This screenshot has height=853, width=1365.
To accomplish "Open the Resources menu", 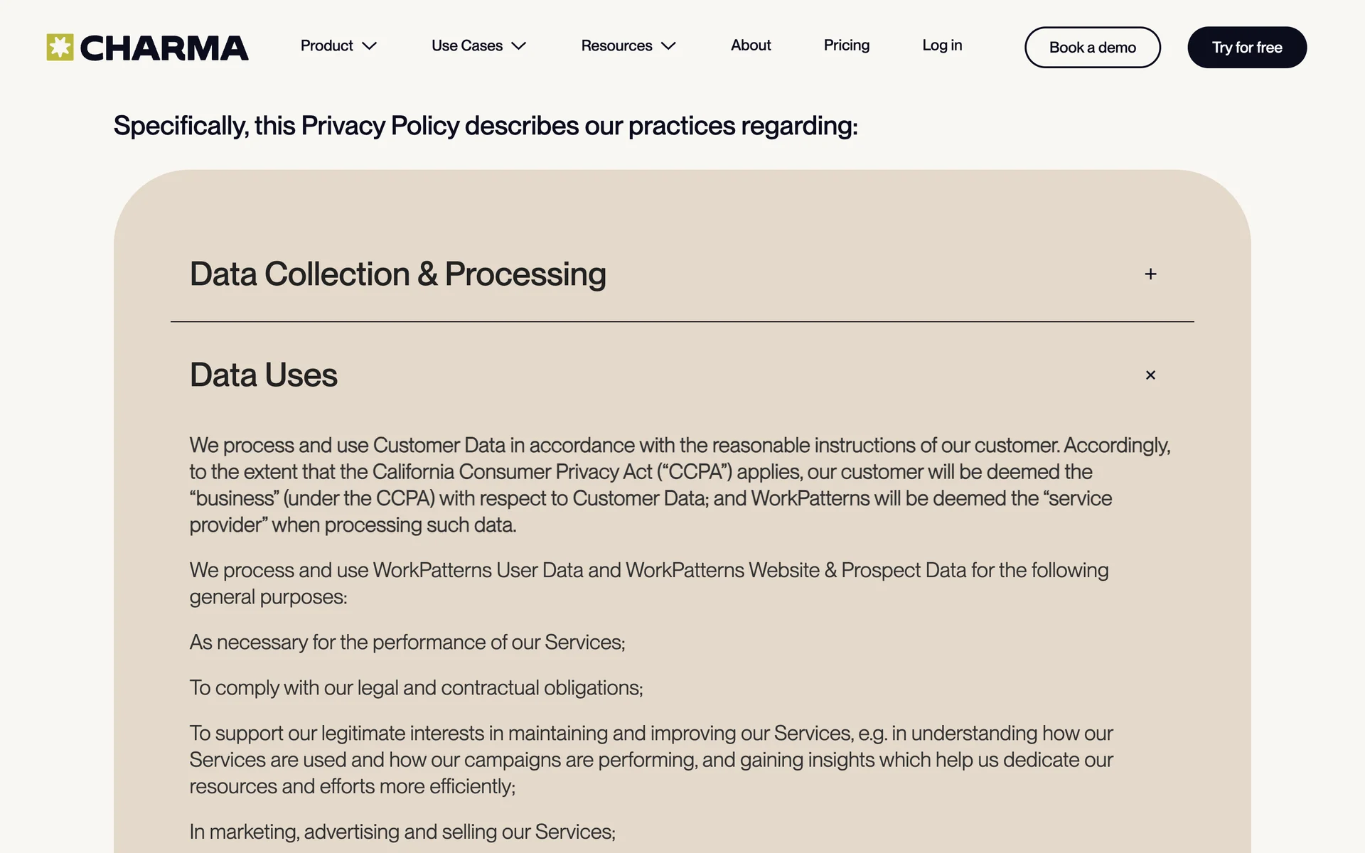I will (616, 45).
